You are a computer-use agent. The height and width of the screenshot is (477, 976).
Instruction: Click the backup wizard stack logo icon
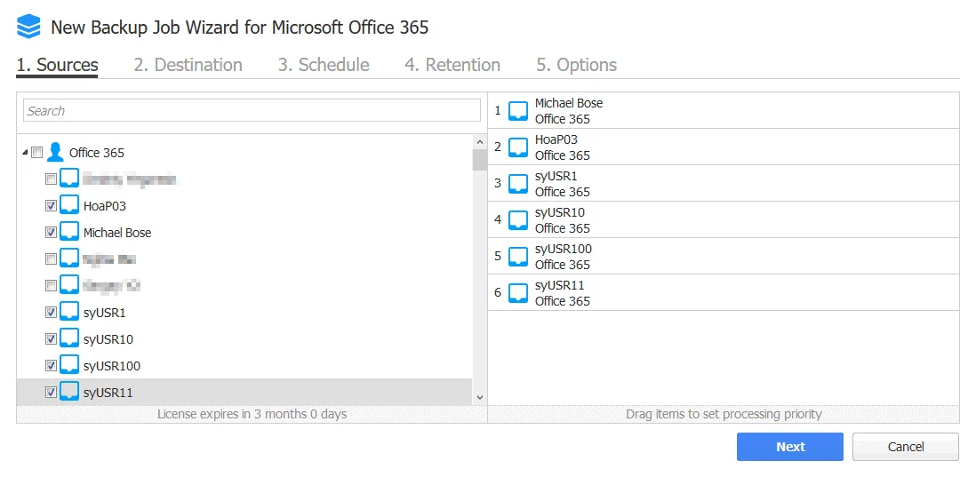pos(28,28)
